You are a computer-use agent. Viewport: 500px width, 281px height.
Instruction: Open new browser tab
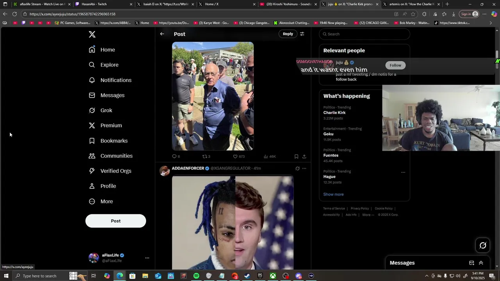pyautogui.click(x=447, y=4)
